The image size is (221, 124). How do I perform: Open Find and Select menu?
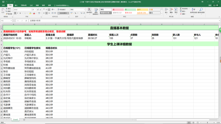pyautogui.click(x=201, y=11)
